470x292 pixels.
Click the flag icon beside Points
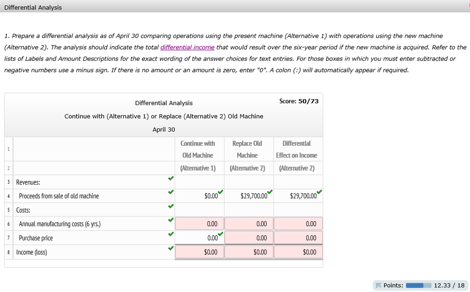378,285
